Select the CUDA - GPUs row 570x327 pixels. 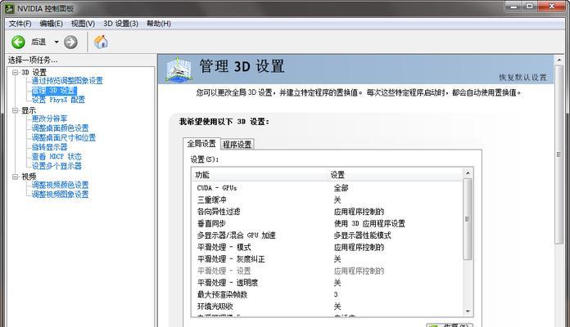click(x=328, y=188)
